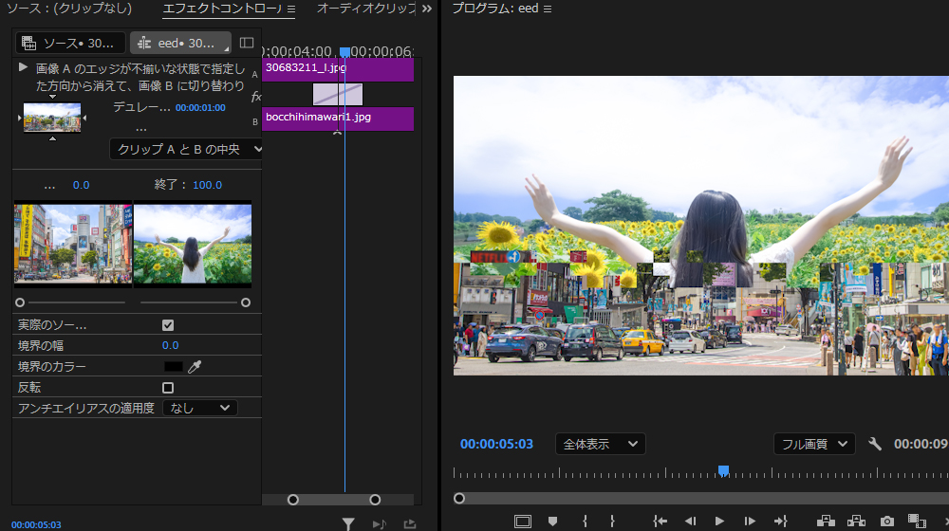Select clip bocchihimawari1.jpg on track B

tap(338, 119)
